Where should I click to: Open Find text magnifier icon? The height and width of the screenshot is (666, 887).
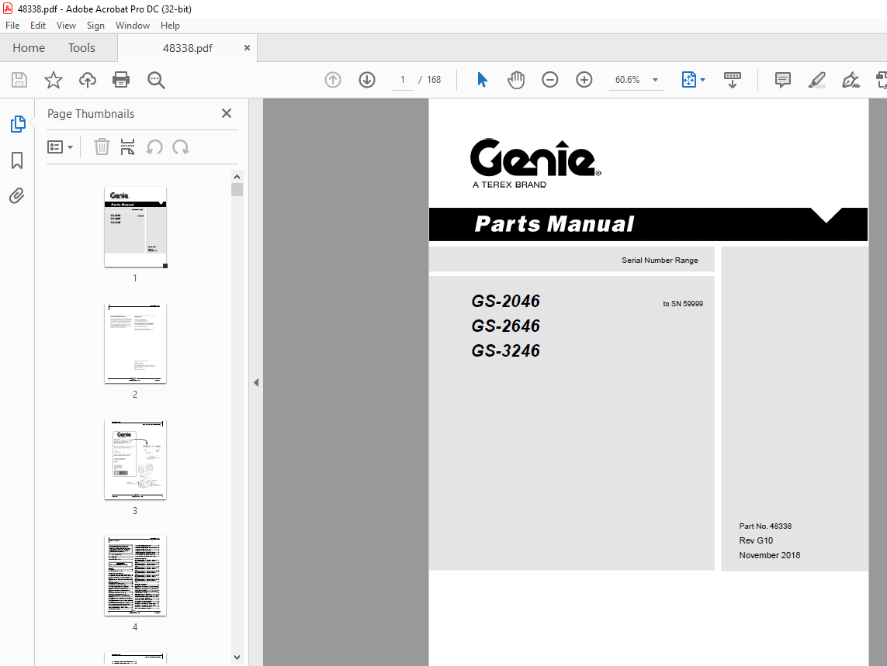156,81
